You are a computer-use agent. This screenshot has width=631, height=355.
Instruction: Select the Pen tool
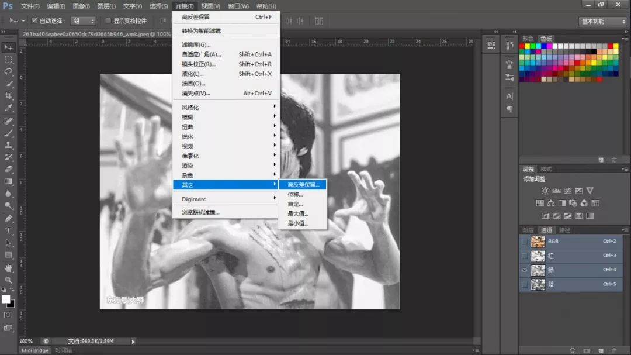(8, 218)
